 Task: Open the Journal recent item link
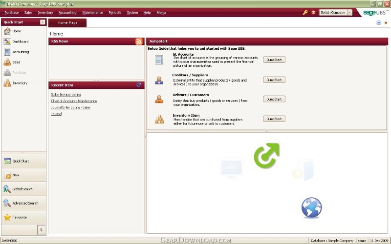[56, 114]
